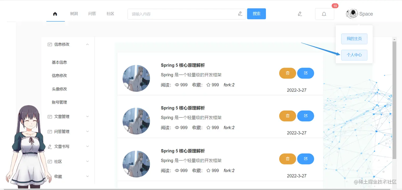Viewport: 402px width, 190px height.
Task: Collapse the 信息修改 sidebar section
Action: (87, 44)
